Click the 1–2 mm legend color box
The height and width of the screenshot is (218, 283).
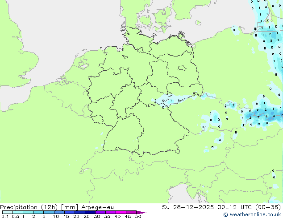tap(28, 212)
